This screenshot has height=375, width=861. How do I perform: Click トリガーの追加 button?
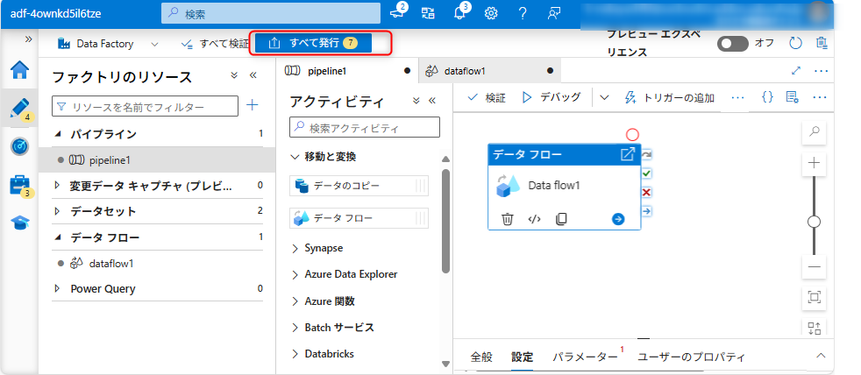click(670, 98)
